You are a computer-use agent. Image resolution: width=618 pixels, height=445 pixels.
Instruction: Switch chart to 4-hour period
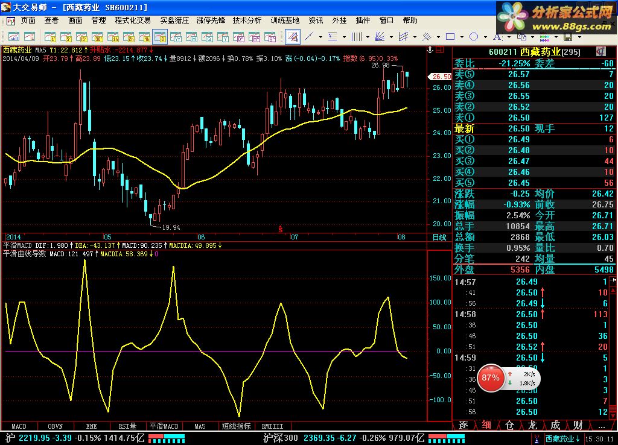click(144, 37)
